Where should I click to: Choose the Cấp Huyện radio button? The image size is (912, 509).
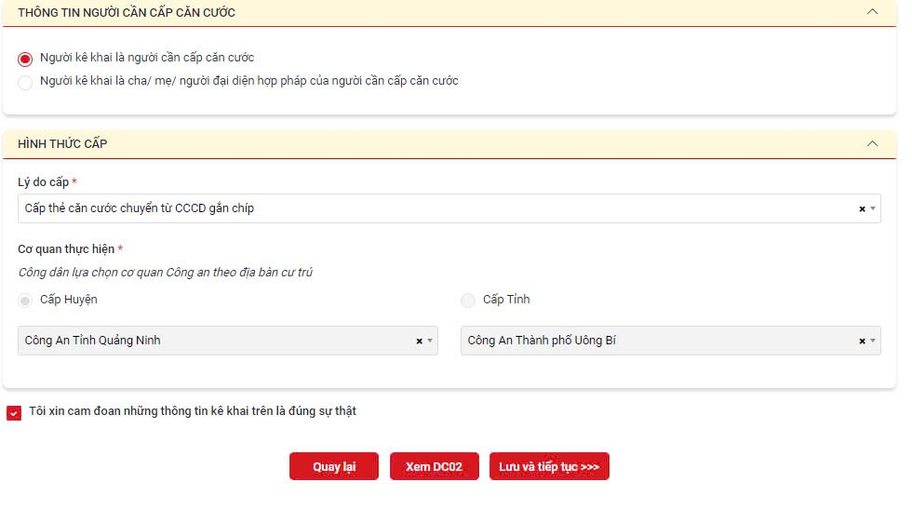pos(25,301)
